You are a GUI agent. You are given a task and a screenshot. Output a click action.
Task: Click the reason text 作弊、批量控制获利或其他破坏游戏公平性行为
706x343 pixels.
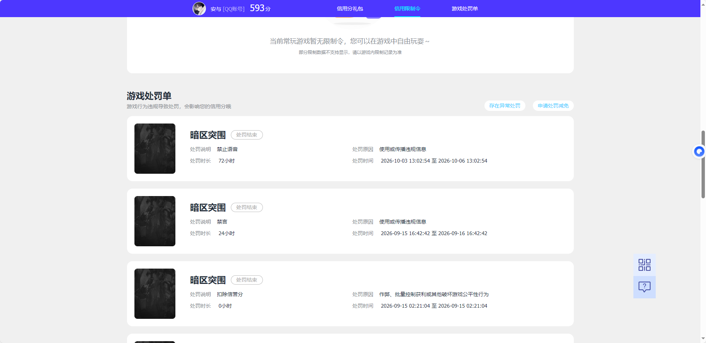[x=434, y=294]
